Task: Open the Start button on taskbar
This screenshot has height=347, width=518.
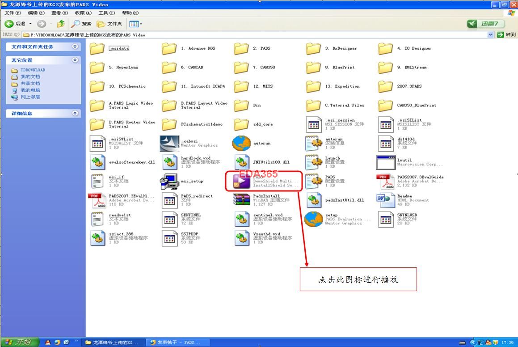Action: 19,342
